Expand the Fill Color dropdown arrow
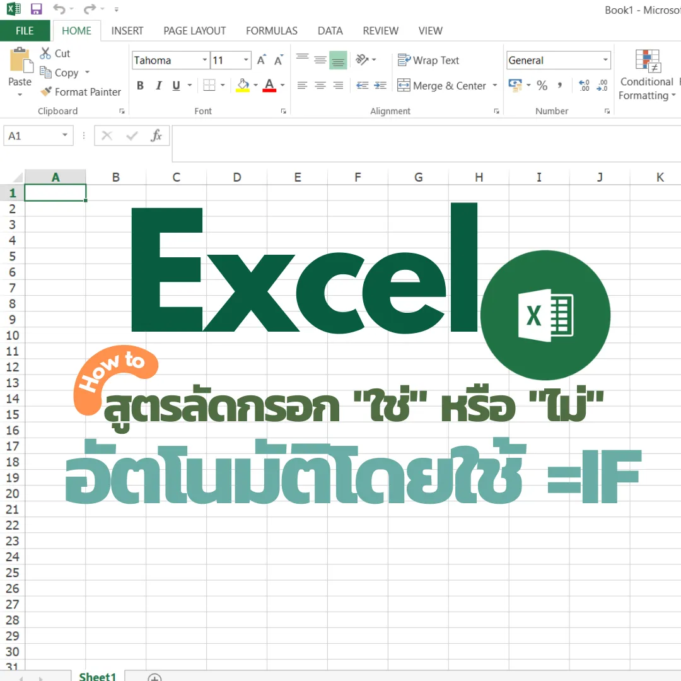Screen dimensions: 681x681 pyautogui.click(x=255, y=85)
